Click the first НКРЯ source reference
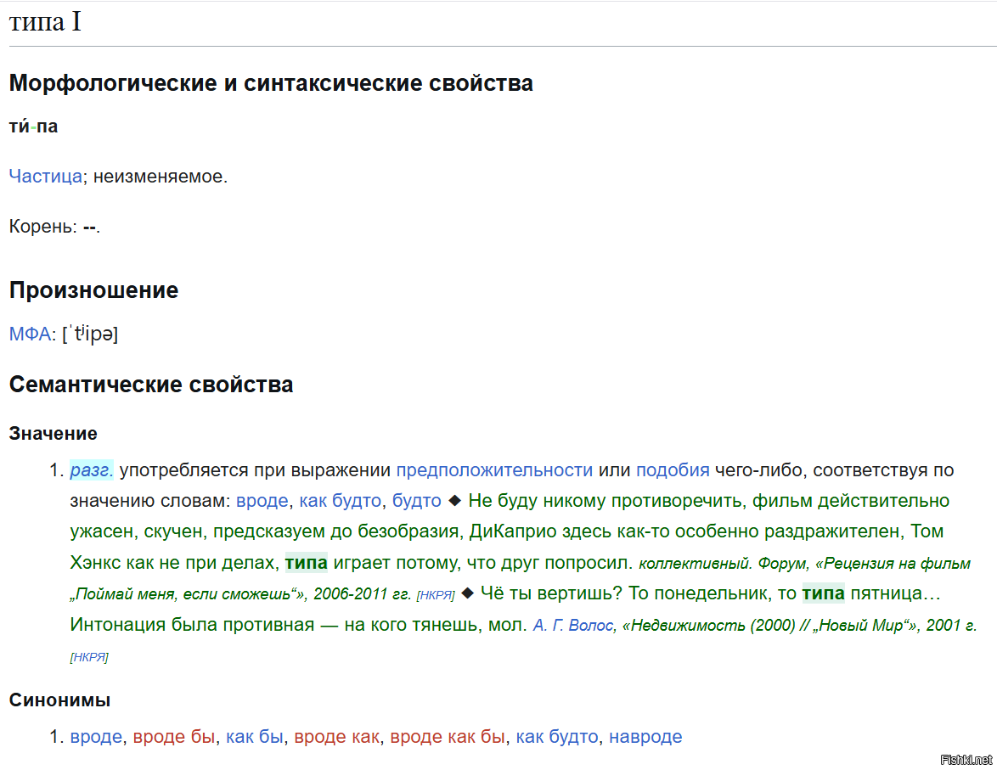The width and height of the screenshot is (997, 770). coord(436,595)
